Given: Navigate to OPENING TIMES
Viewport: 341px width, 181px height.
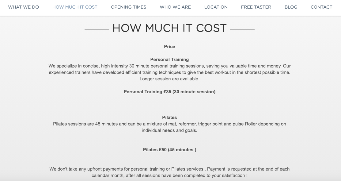Looking at the screenshot, I should (x=128, y=7).
